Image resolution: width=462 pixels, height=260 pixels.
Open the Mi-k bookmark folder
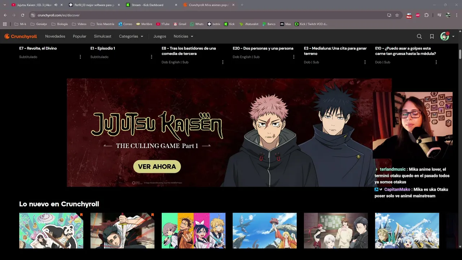20,24
